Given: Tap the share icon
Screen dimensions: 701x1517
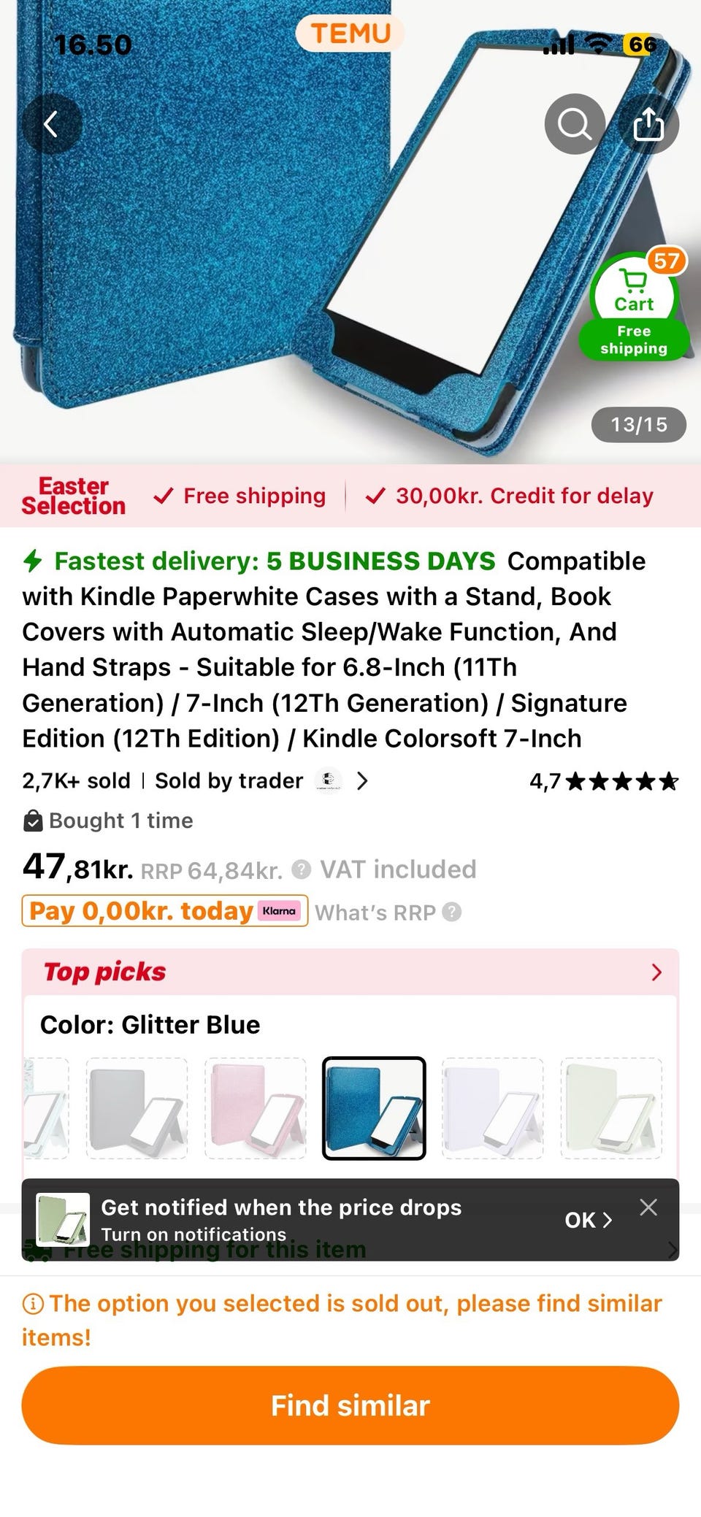Looking at the screenshot, I should pyautogui.click(x=648, y=124).
